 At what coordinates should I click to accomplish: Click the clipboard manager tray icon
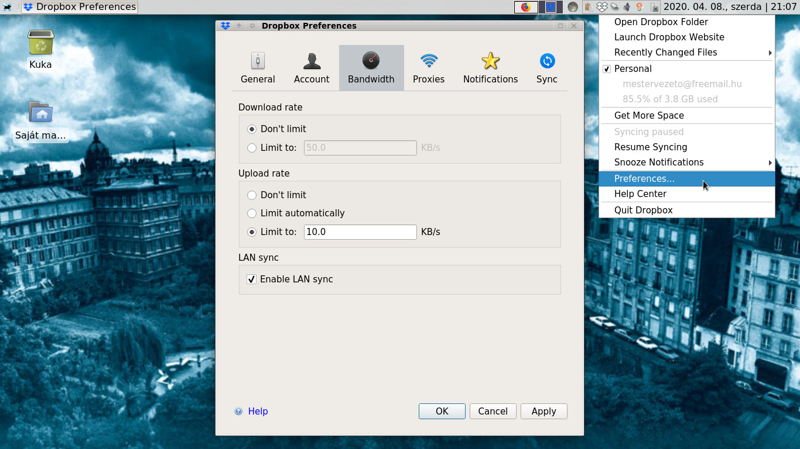(x=589, y=7)
